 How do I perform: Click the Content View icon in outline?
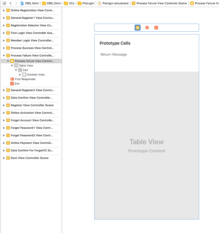click(24, 75)
